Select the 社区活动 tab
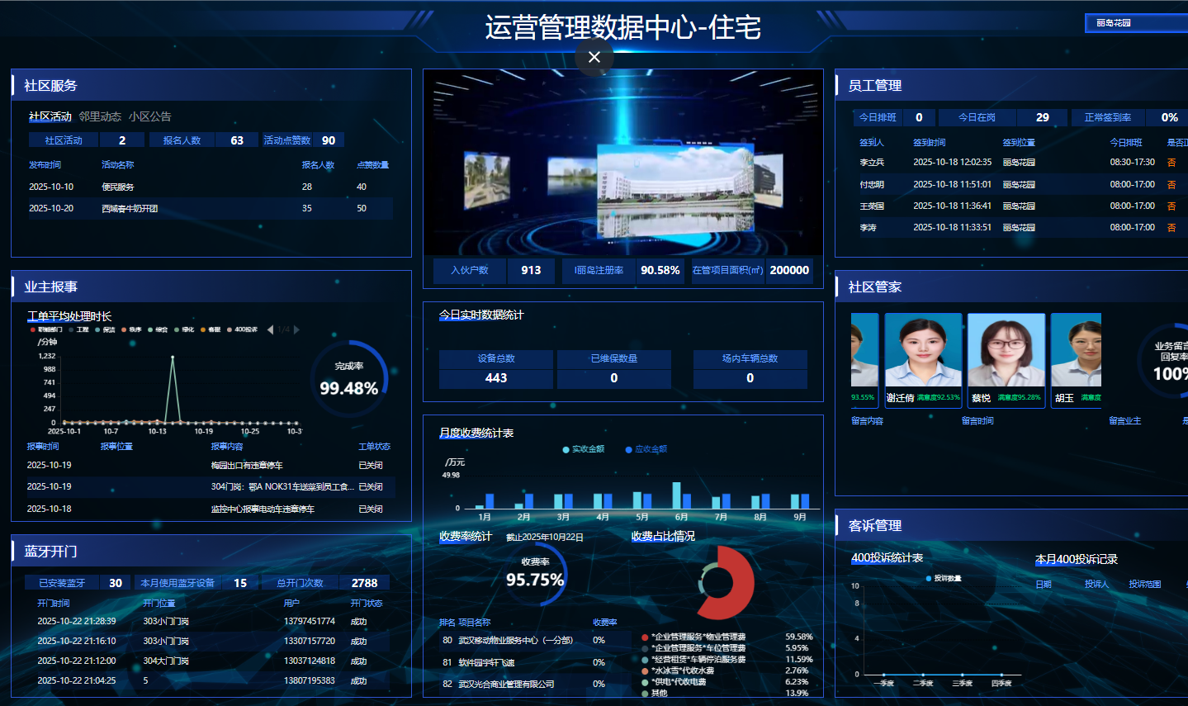1188x706 pixels. coord(50,116)
